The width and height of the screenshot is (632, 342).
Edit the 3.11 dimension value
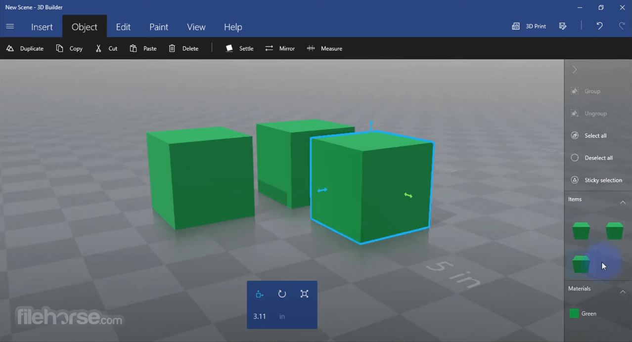(260, 316)
